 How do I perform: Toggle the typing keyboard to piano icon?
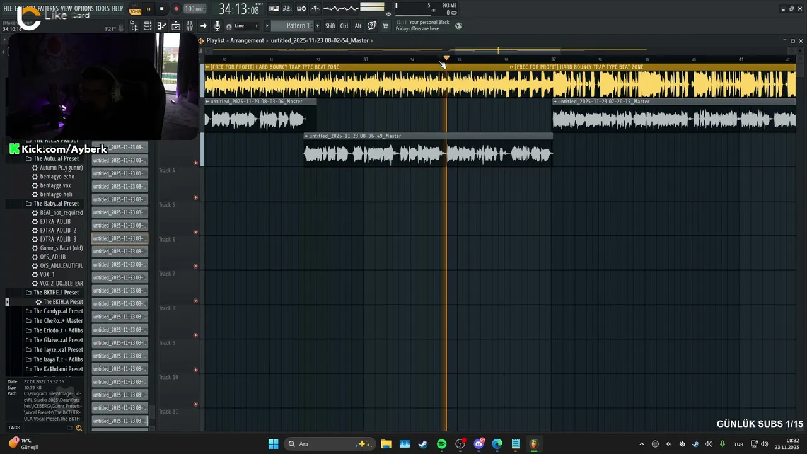click(x=274, y=8)
